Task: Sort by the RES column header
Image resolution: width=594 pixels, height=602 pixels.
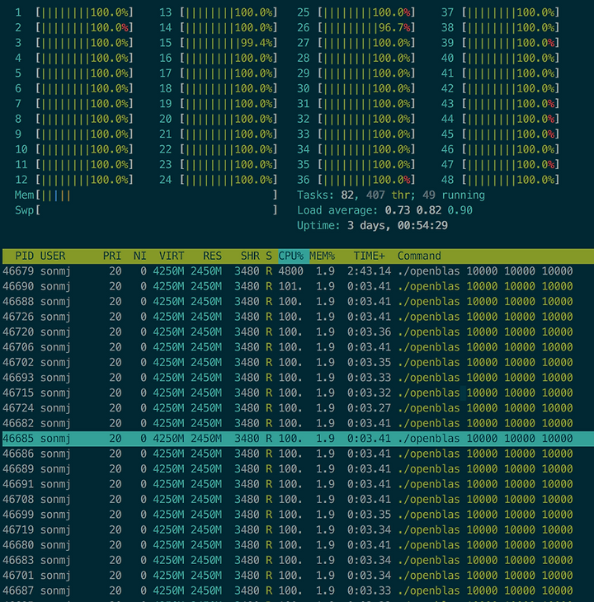Action: (x=212, y=256)
